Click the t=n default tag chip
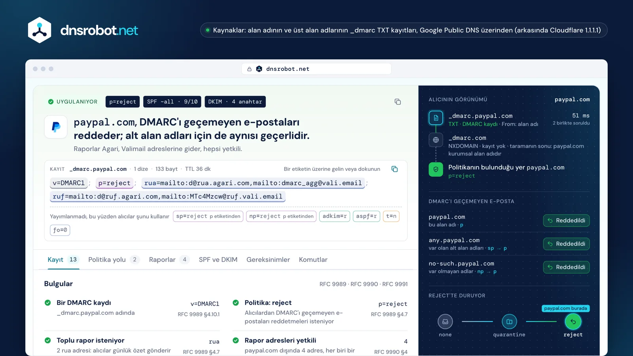 tap(391, 216)
